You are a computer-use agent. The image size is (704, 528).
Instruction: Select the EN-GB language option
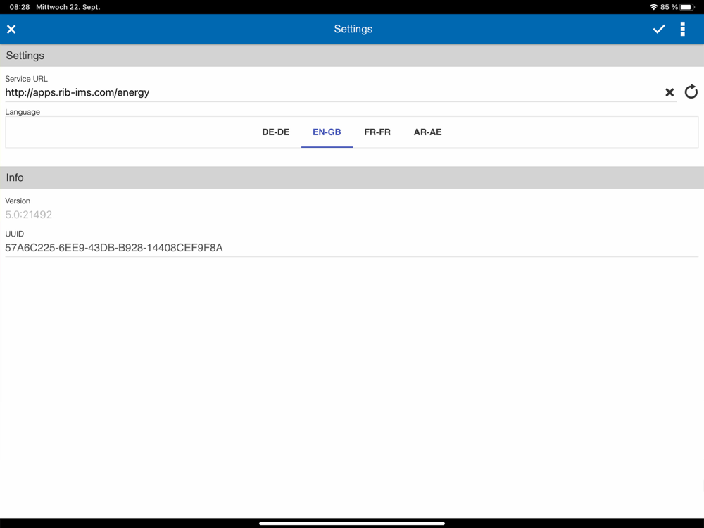327,132
